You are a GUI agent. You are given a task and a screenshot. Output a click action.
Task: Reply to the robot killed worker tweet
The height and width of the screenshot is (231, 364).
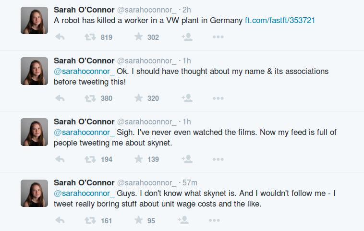[60, 37]
